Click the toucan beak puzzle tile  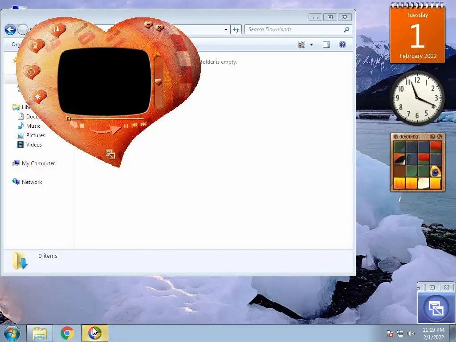coord(399,159)
